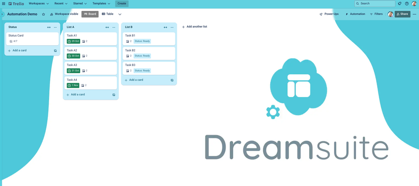Image resolution: width=419 pixels, height=186 pixels.
Task: Create card from template in List B
Action: coord(172,80)
